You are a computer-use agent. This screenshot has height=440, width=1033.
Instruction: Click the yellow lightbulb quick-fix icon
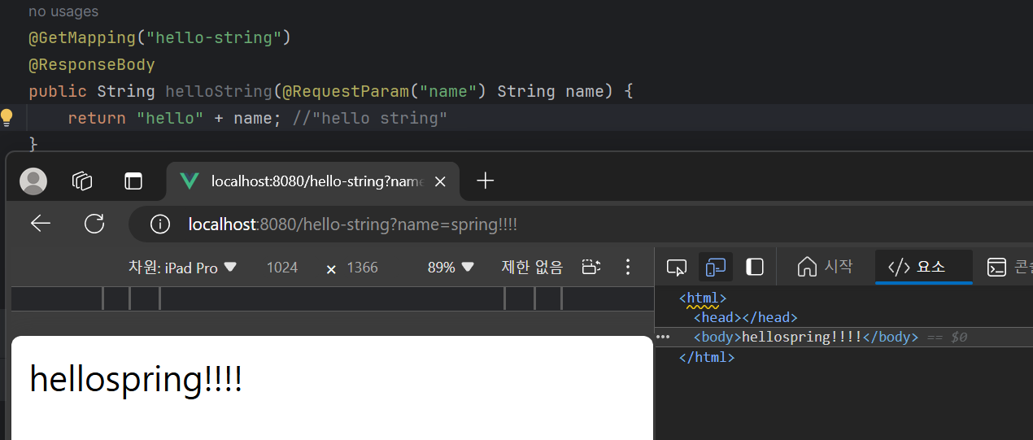click(7, 118)
